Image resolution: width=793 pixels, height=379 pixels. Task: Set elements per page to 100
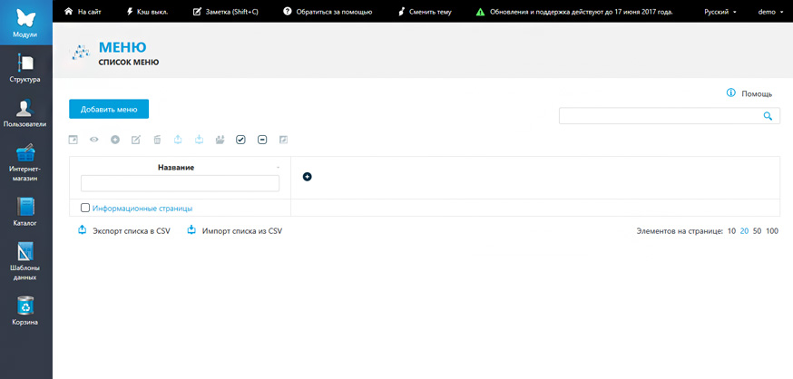(772, 231)
